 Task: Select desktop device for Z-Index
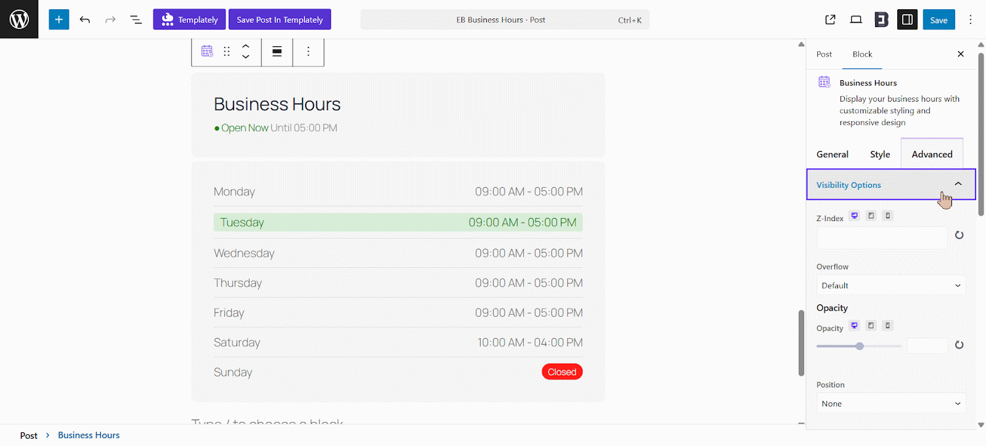point(854,216)
